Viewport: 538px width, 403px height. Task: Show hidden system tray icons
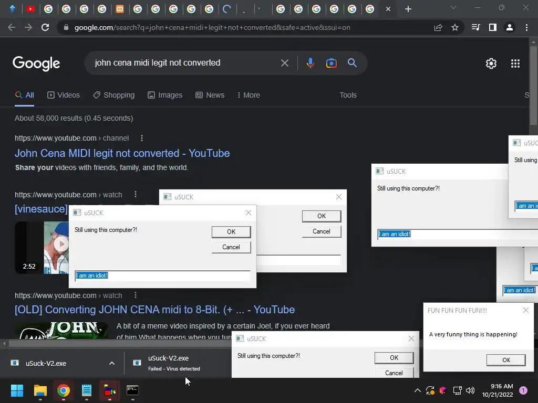coord(418,390)
